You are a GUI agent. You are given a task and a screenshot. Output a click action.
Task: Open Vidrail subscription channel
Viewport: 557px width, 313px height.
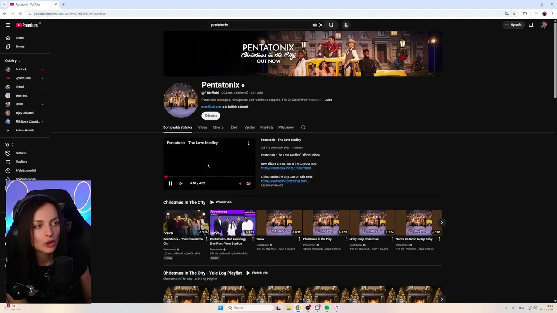(20, 87)
